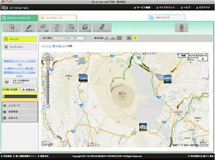
Task: Click the 0.1GB / 2.0GB storage text
Action: pyautogui.click(x=10, y=89)
